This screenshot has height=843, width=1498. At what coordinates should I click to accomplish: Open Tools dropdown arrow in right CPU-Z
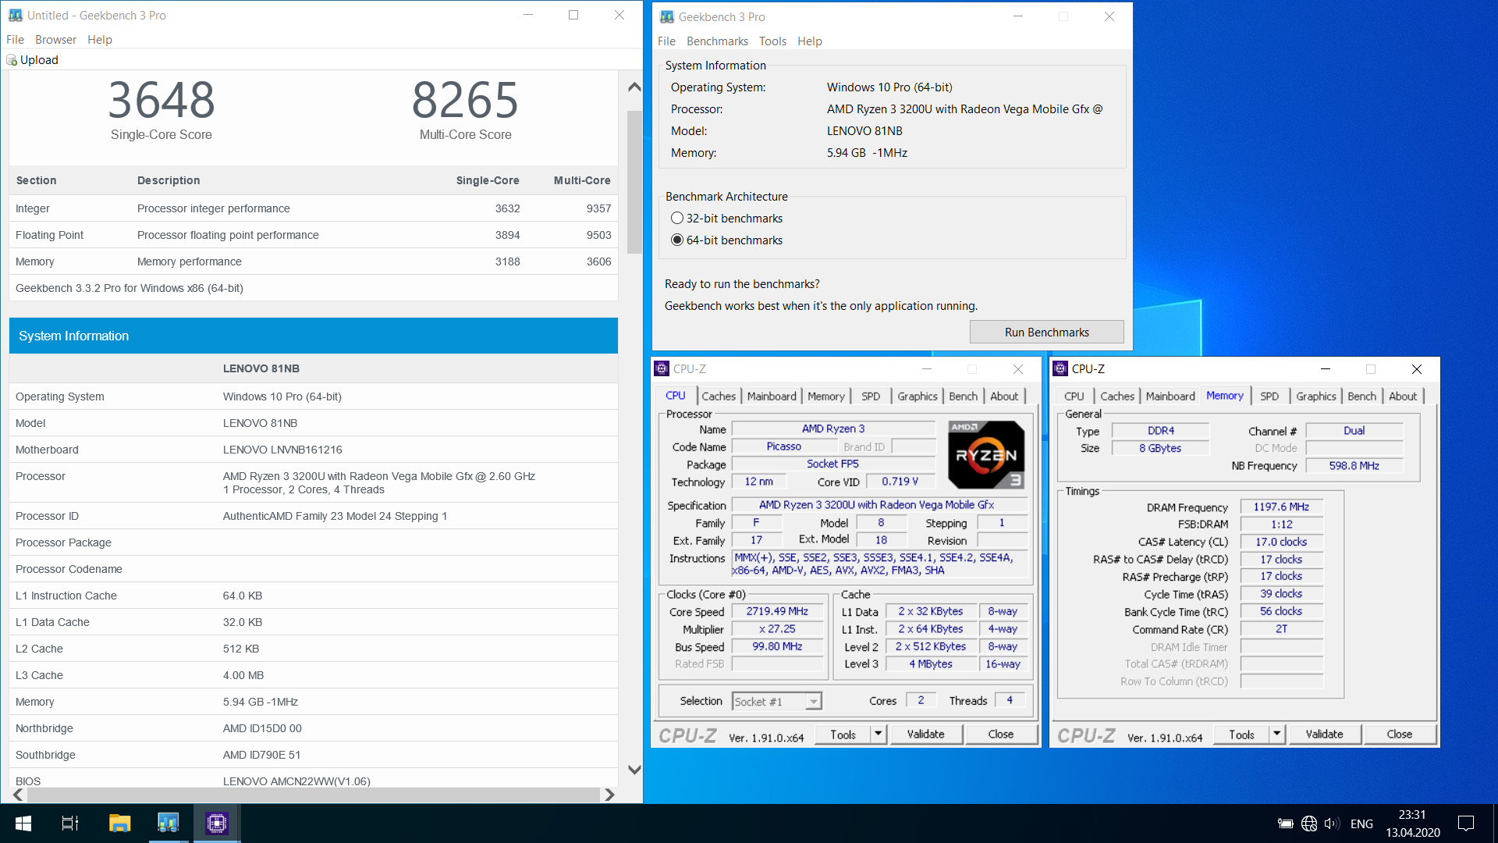1277,735
